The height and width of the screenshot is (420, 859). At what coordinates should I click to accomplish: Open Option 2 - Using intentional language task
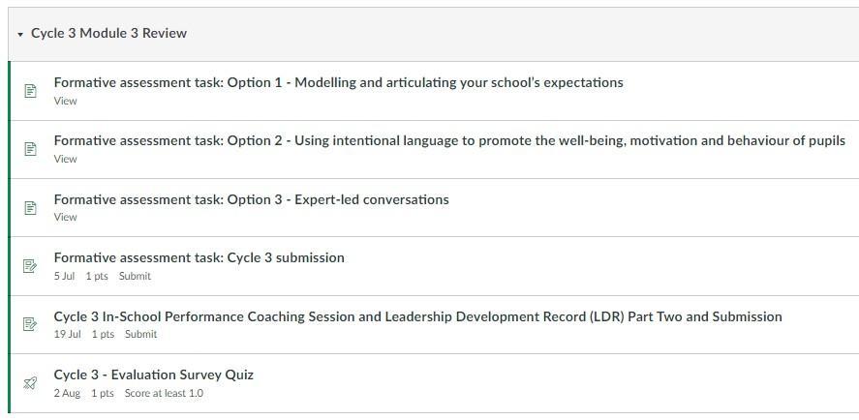(x=449, y=140)
